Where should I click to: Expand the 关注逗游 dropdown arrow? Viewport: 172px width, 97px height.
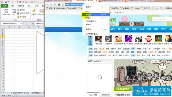pos(124,12)
